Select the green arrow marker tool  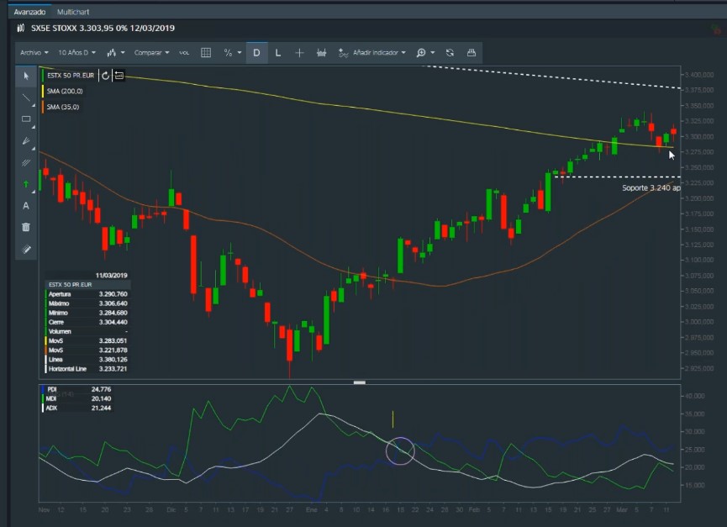tap(26, 184)
